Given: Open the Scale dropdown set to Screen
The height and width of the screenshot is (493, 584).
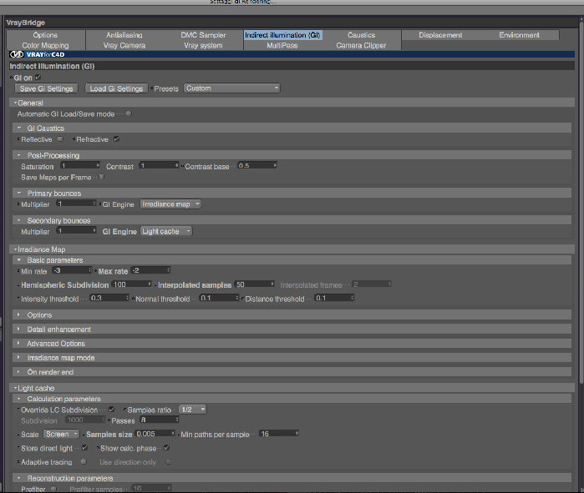Looking at the screenshot, I should point(62,434).
